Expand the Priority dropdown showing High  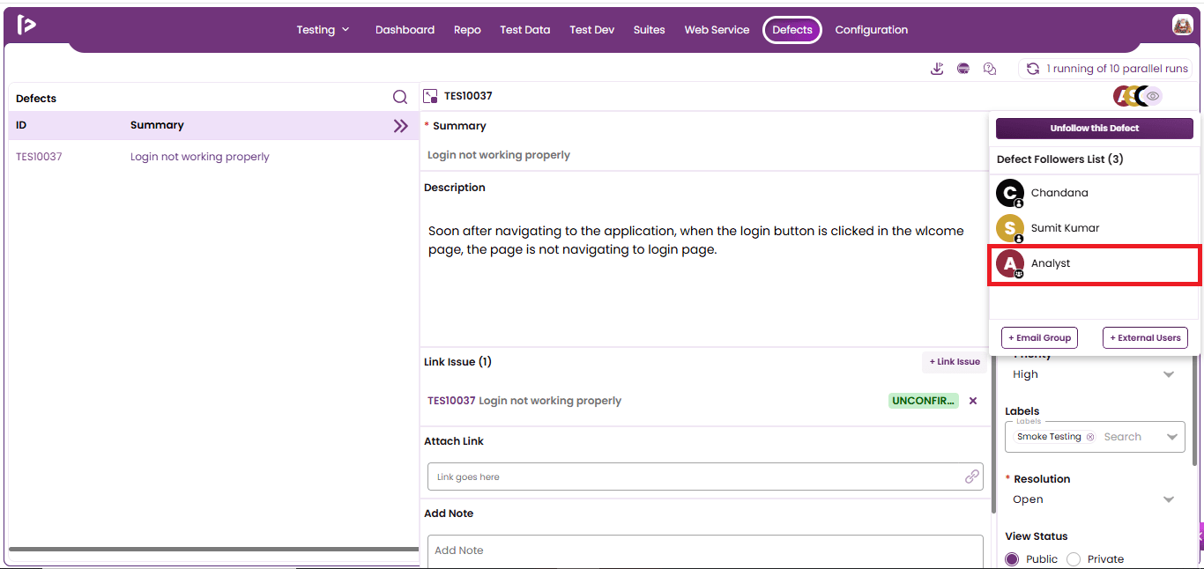[x=1169, y=374]
